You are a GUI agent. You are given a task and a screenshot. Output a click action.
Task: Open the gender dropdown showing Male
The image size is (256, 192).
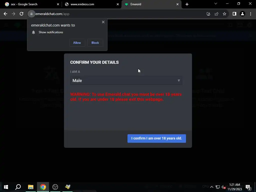(126, 81)
